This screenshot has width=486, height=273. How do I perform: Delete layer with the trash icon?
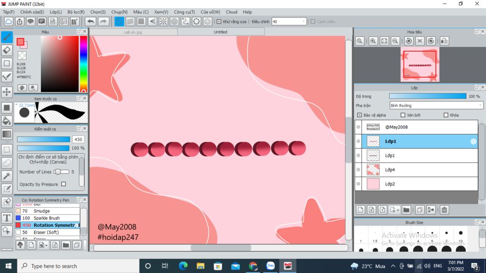(444, 210)
